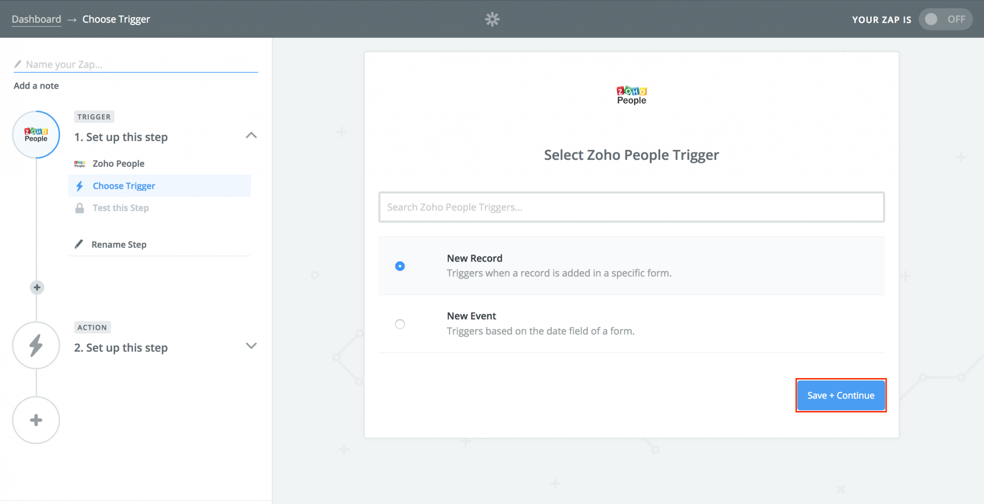Add a new step with bottom plus circle
The image size is (984, 504).
pyautogui.click(x=36, y=420)
